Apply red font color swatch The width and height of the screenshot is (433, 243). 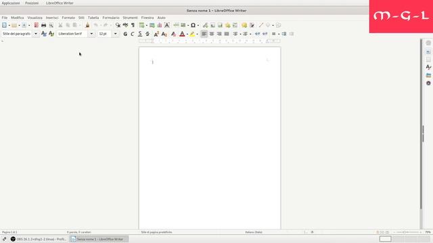pos(182,34)
